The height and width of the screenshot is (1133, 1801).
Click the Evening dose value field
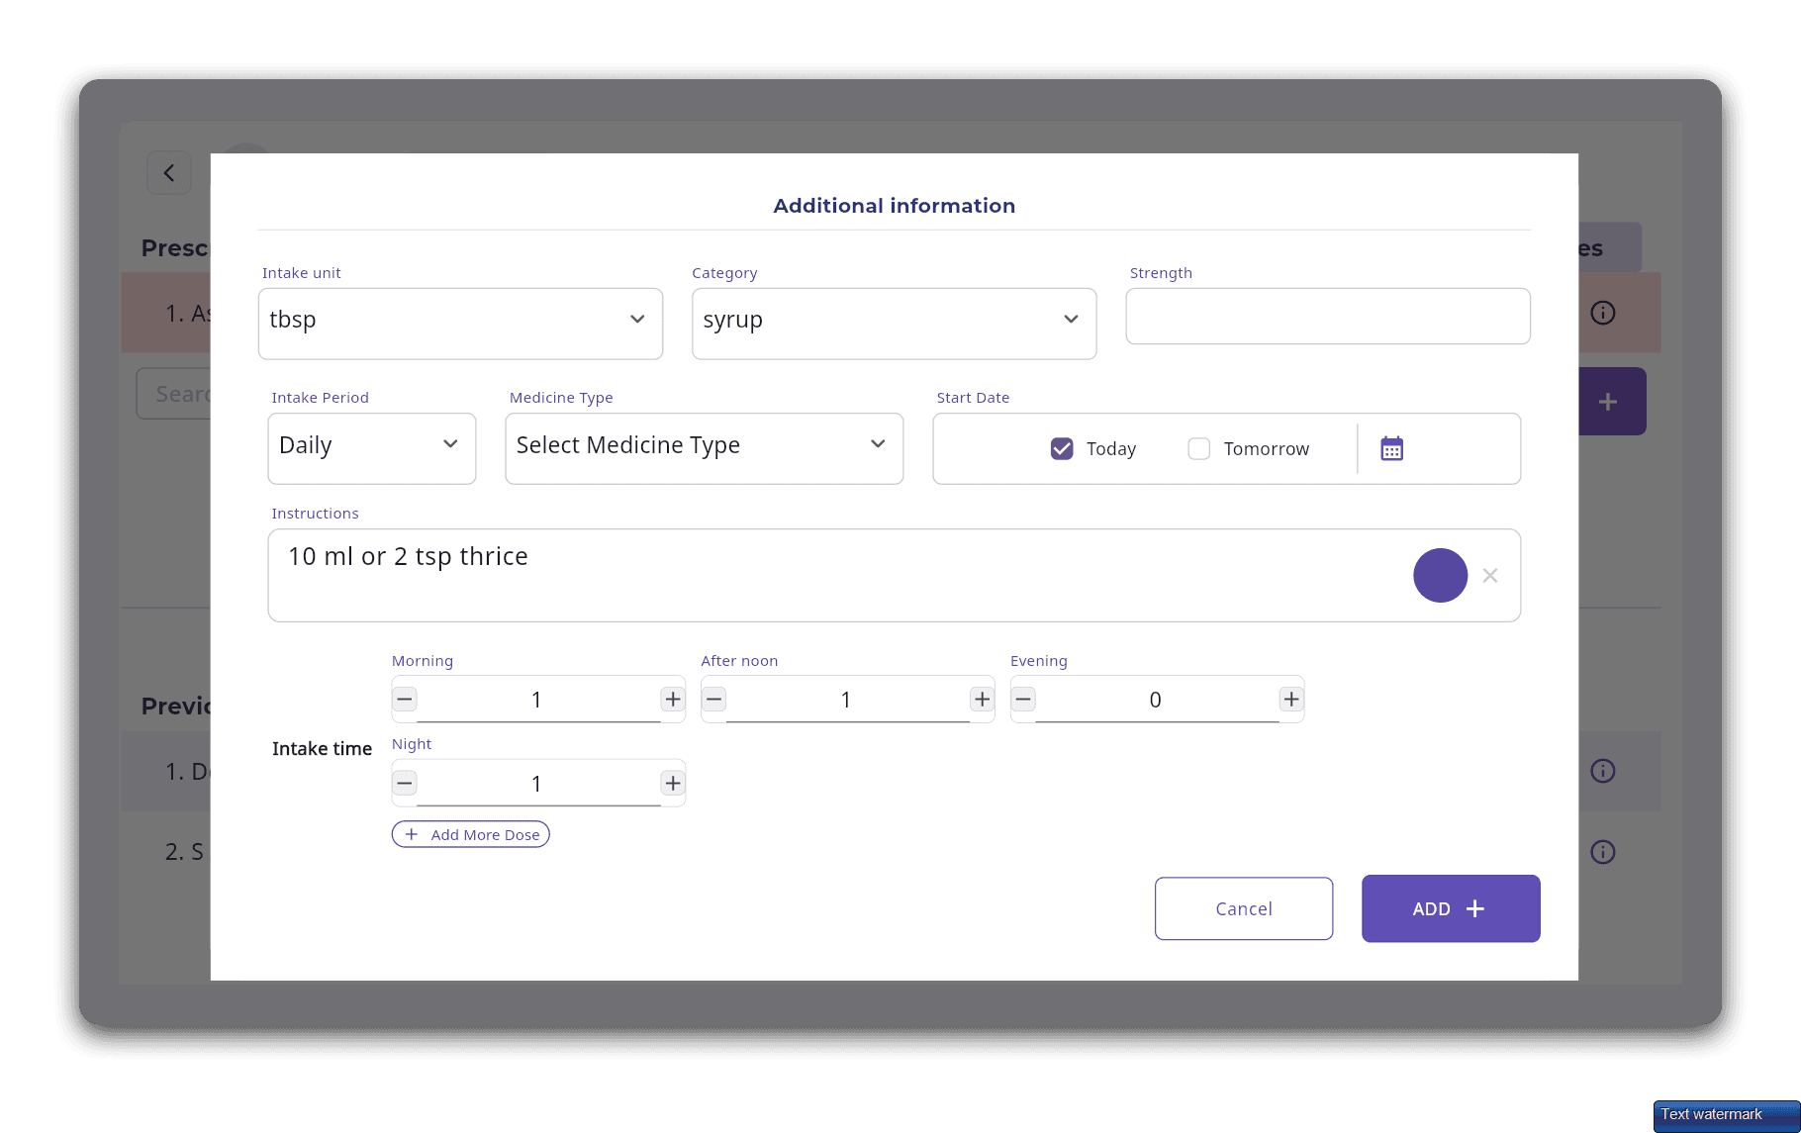click(x=1157, y=700)
